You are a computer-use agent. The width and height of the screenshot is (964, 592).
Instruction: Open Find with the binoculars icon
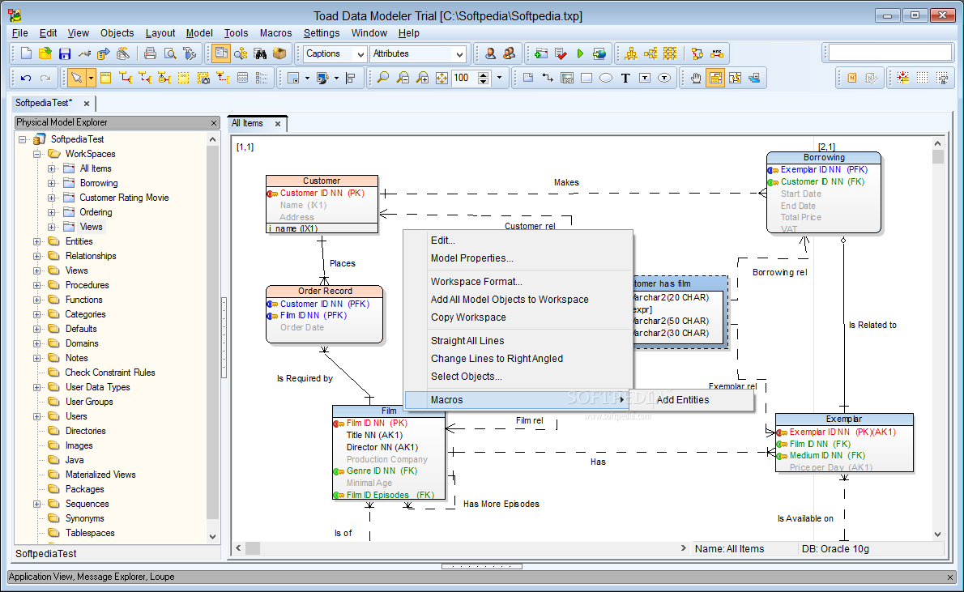(x=261, y=54)
